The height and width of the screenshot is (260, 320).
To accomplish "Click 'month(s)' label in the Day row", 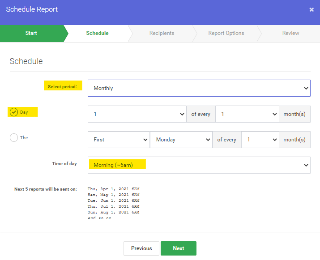I will [294, 114].
